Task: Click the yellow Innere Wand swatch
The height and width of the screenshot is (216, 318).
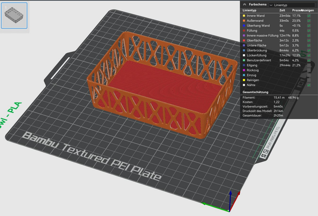Action: pos(244,16)
